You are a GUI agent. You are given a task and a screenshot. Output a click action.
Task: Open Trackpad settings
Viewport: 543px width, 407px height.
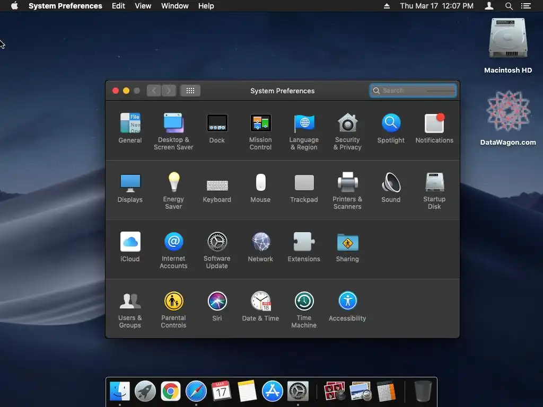[304, 188]
